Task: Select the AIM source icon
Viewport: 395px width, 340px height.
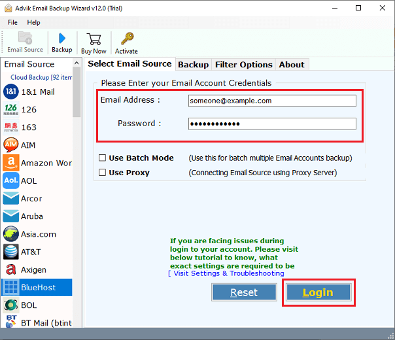Action: pyautogui.click(x=11, y=145)
